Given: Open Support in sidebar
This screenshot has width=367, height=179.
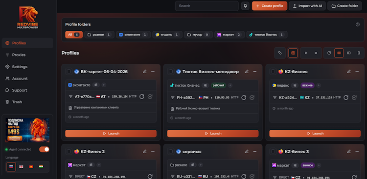Looking at the screenshot, I should coord(27,90).
